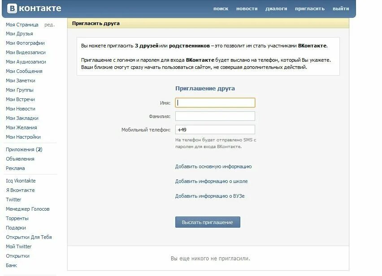Click the Приглашение друга form heading
This screenshot has width=382, height=276.
tap(205, 89)
